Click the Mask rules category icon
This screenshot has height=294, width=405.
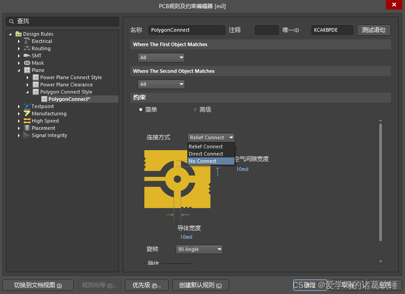tap(27, 63)
